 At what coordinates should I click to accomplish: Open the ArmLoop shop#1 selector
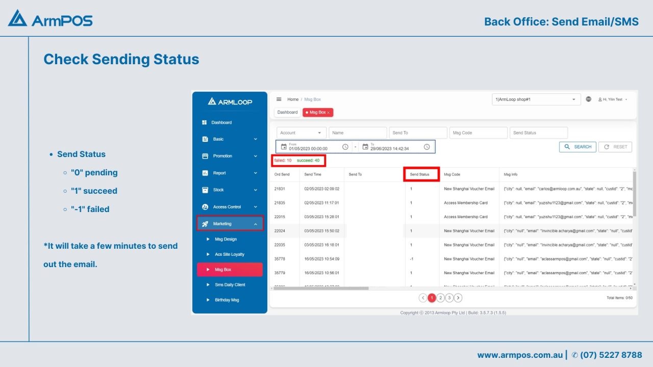click(x=536, y=99)
